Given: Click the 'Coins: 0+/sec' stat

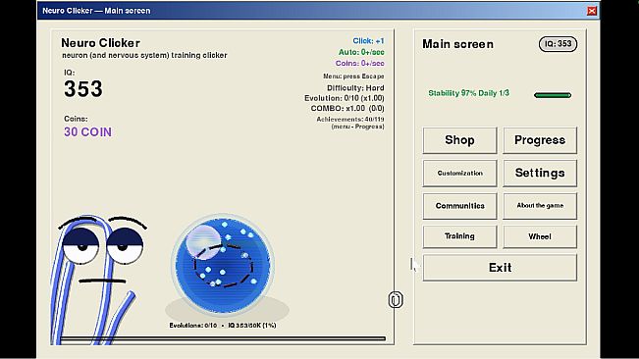Looking at the screenshot, I should pyautogui.click(x=360, y=63).
